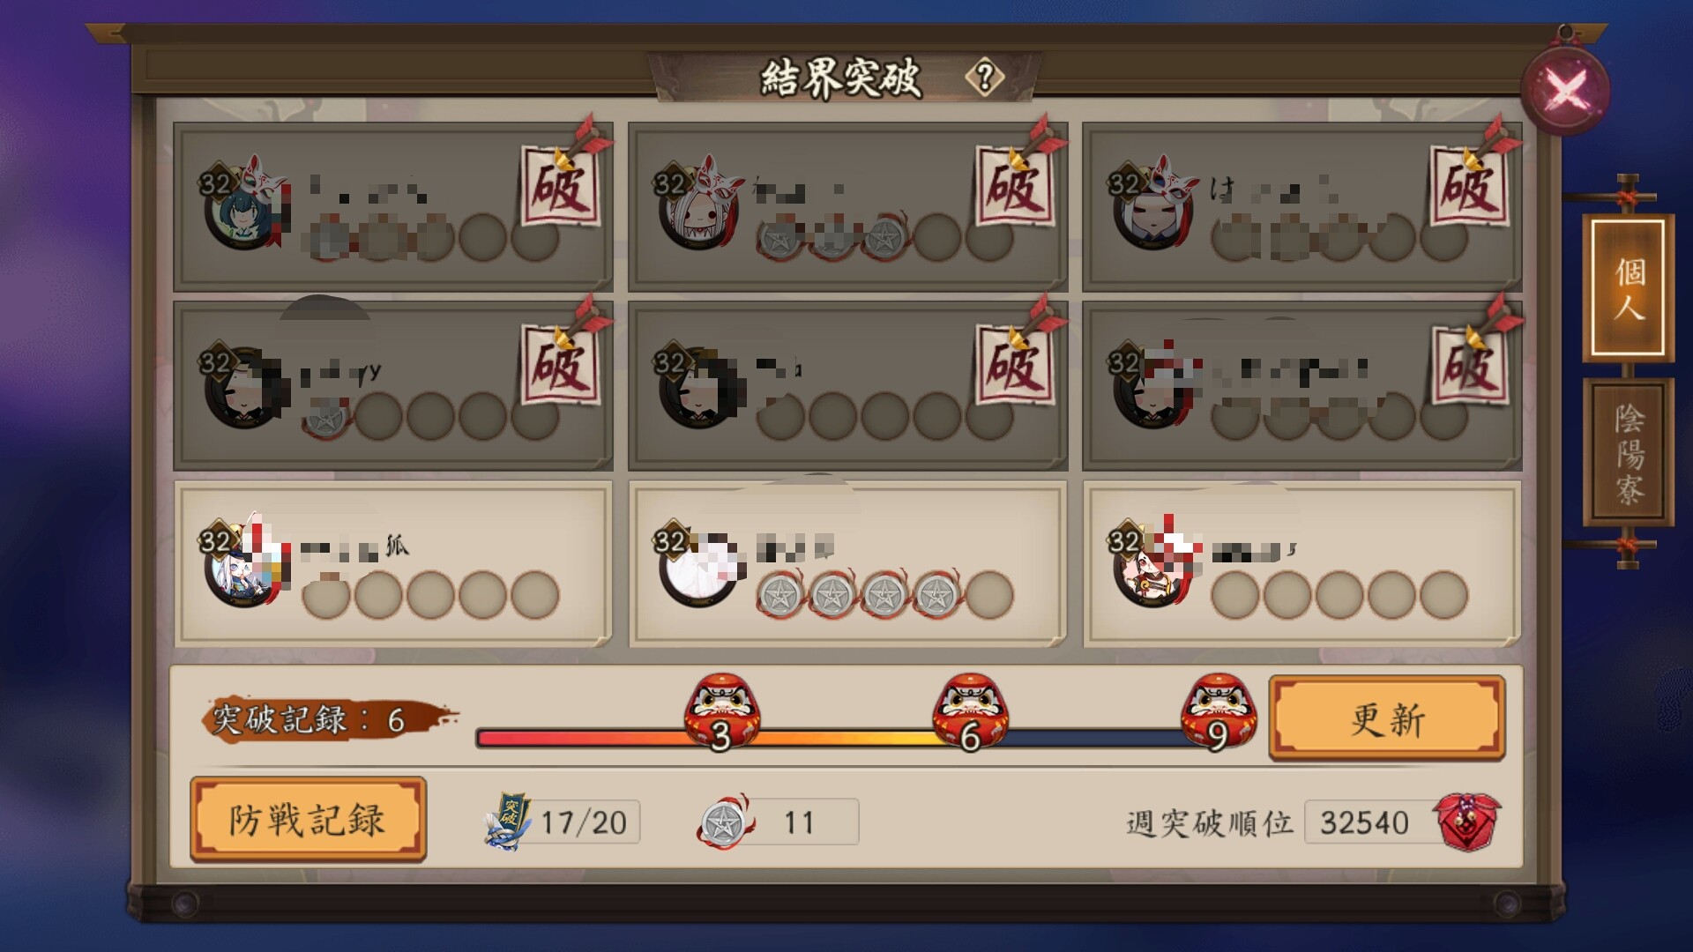Claim the daruma reward at milestone 3

click(x=722, y=711)
